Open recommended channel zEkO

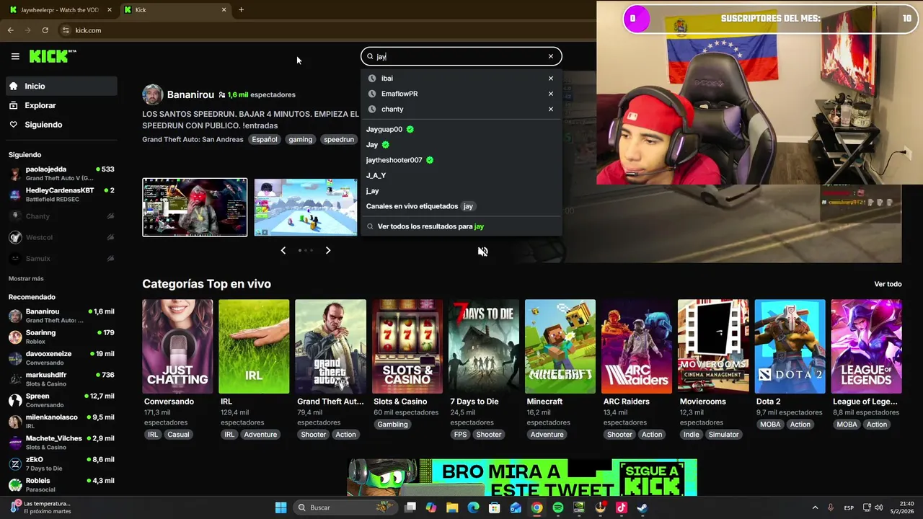[62, 463]
